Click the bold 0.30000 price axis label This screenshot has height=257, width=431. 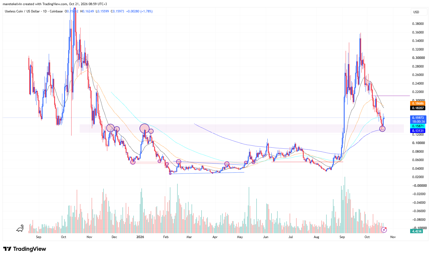click(418, 58)
